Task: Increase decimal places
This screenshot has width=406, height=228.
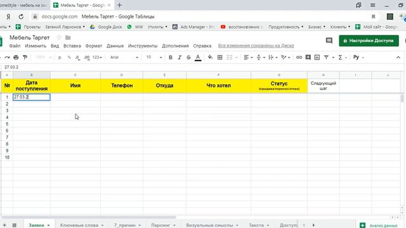Action: (87, 58)
